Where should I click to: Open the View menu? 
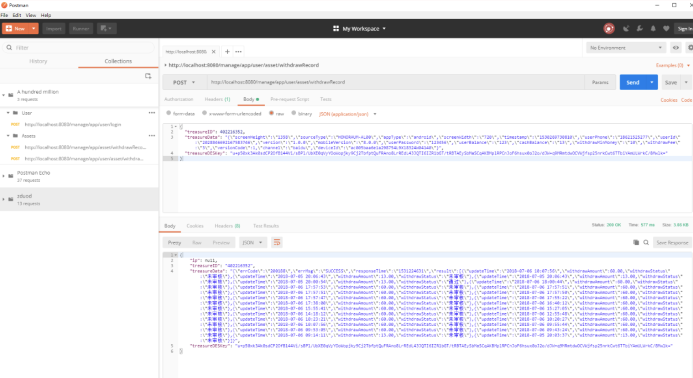31,15
